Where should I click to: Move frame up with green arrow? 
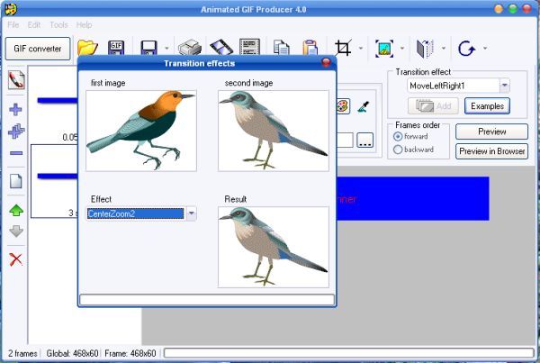point(16,210)
